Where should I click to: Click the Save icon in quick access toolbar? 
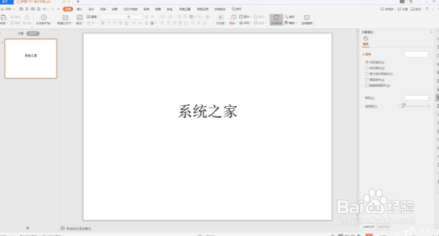[x=21, y=9]
